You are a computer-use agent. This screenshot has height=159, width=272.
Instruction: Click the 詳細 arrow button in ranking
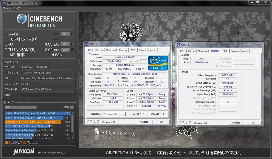72,107
